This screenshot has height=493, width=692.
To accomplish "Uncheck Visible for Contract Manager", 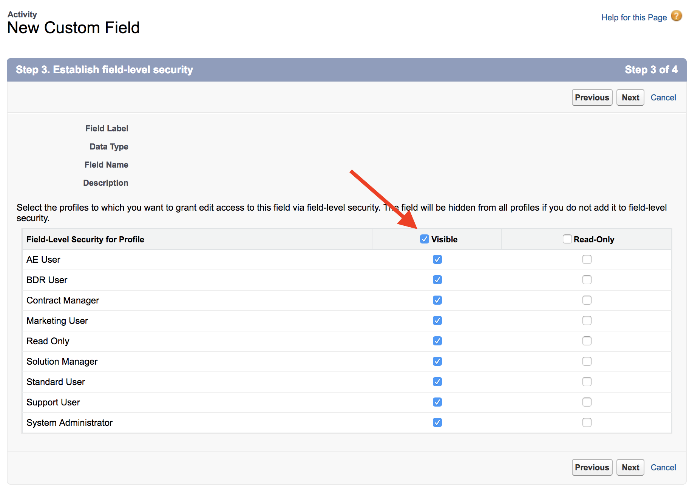I will [x=437, y=300].
